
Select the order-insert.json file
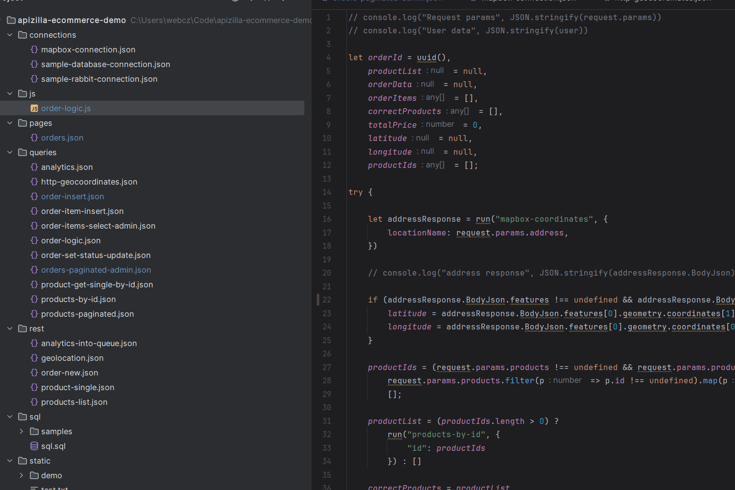tap(73, 196)
